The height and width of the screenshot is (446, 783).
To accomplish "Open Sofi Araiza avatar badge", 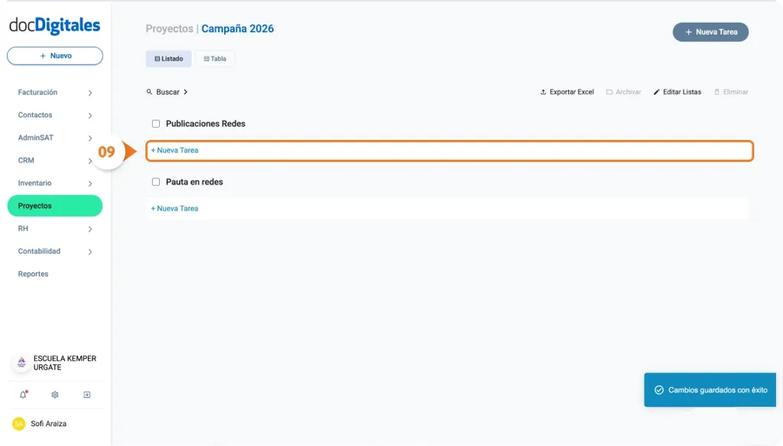I will 18,423.
